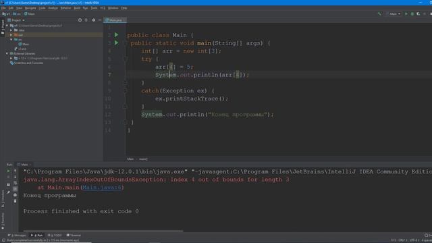The width and height of the screenshot is (432, 243).
Task: Open the View menu
Action: pos(19,8)
